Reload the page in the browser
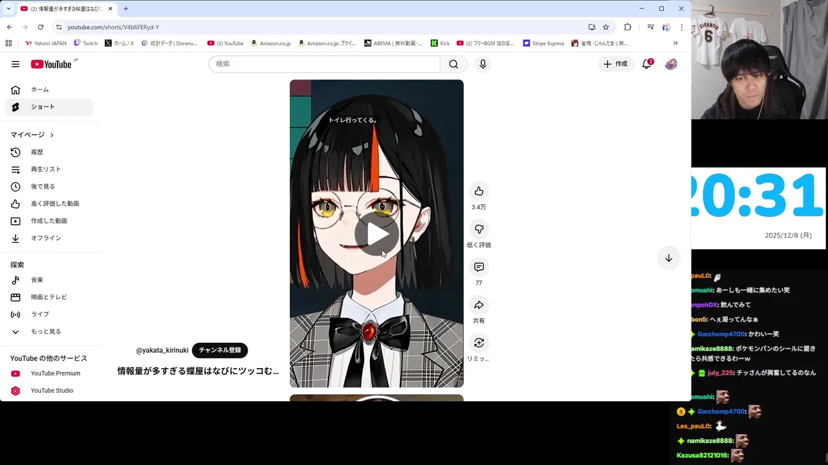 40,27
